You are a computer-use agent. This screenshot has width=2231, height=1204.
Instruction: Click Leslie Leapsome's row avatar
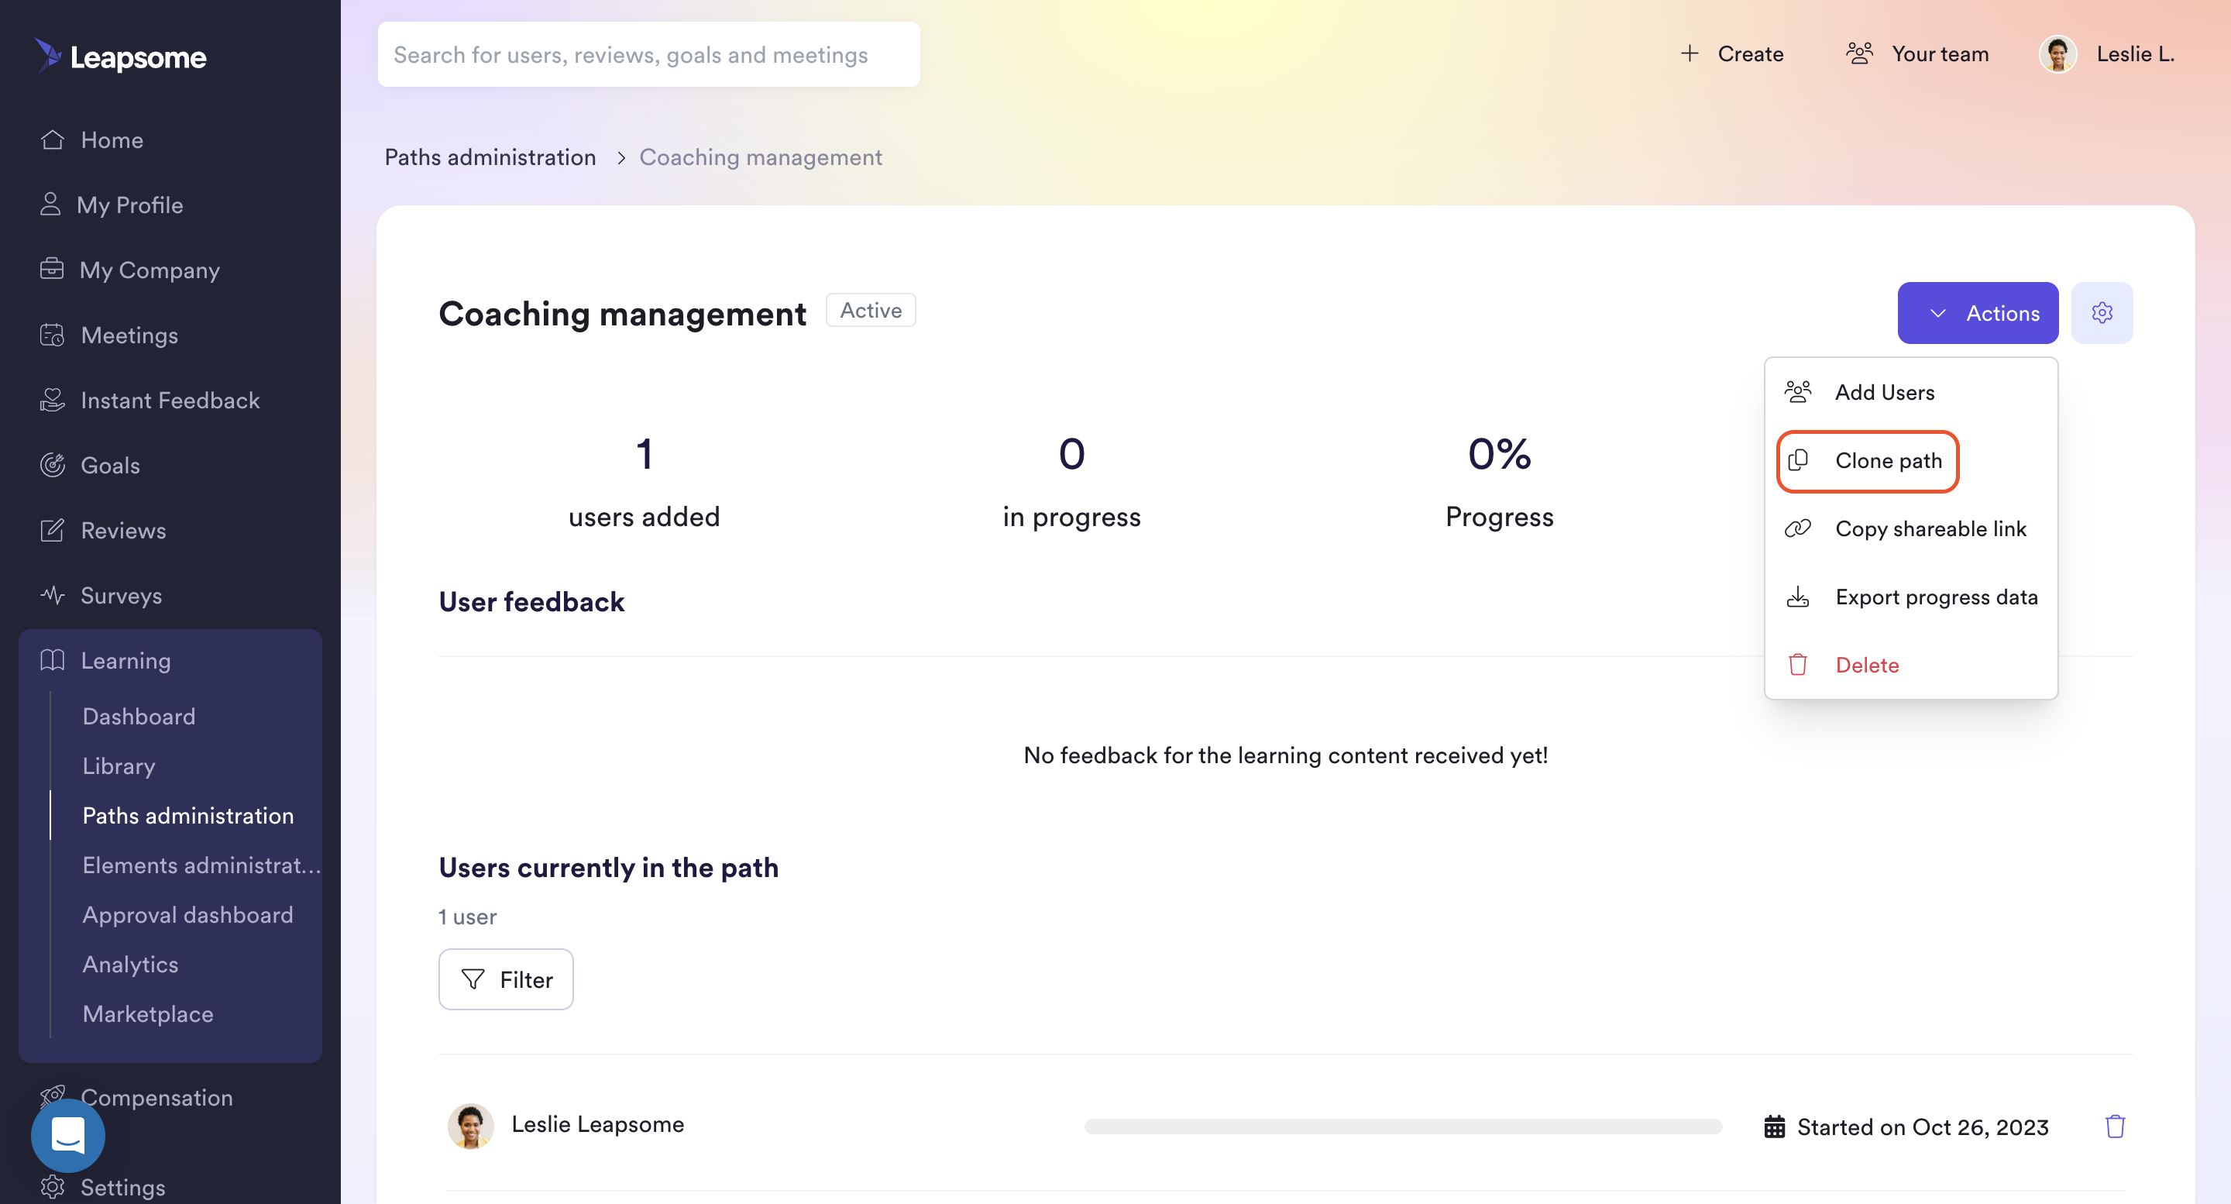[x=470, y=1125]
